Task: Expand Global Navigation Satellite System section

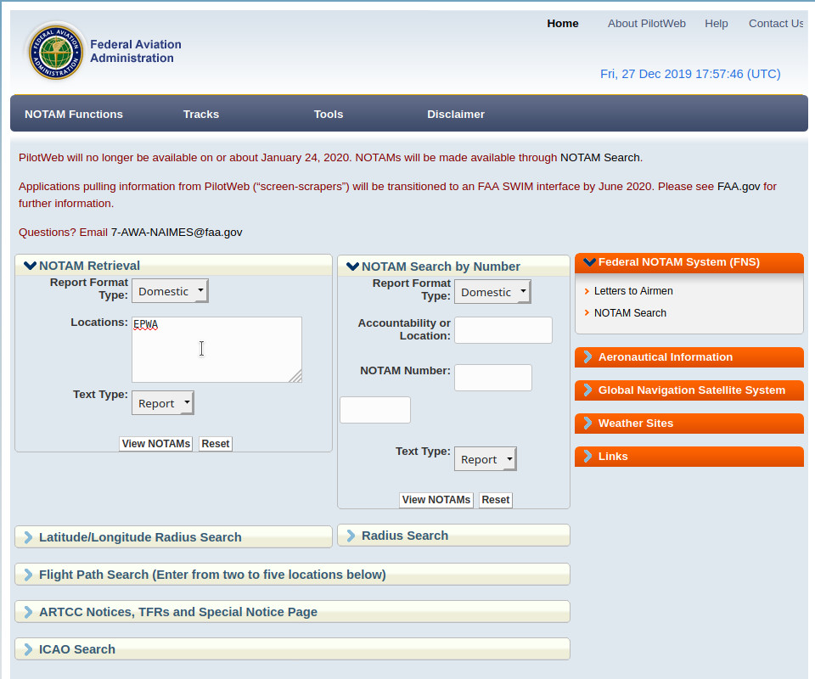Action: pyautogui.click(x=689, y=390)
